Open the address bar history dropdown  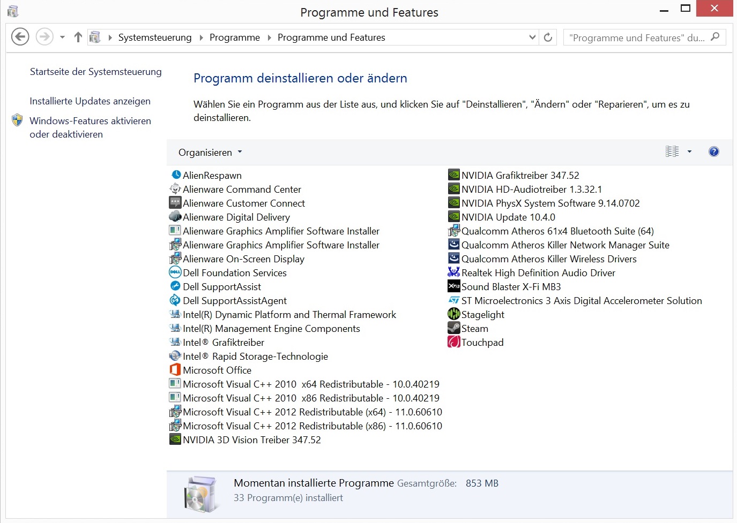[x=532, y=37]
